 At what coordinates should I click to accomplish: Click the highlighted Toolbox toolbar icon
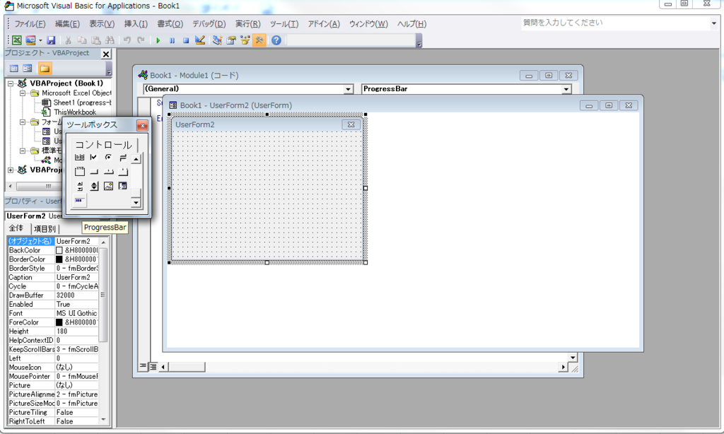point(259,40)
